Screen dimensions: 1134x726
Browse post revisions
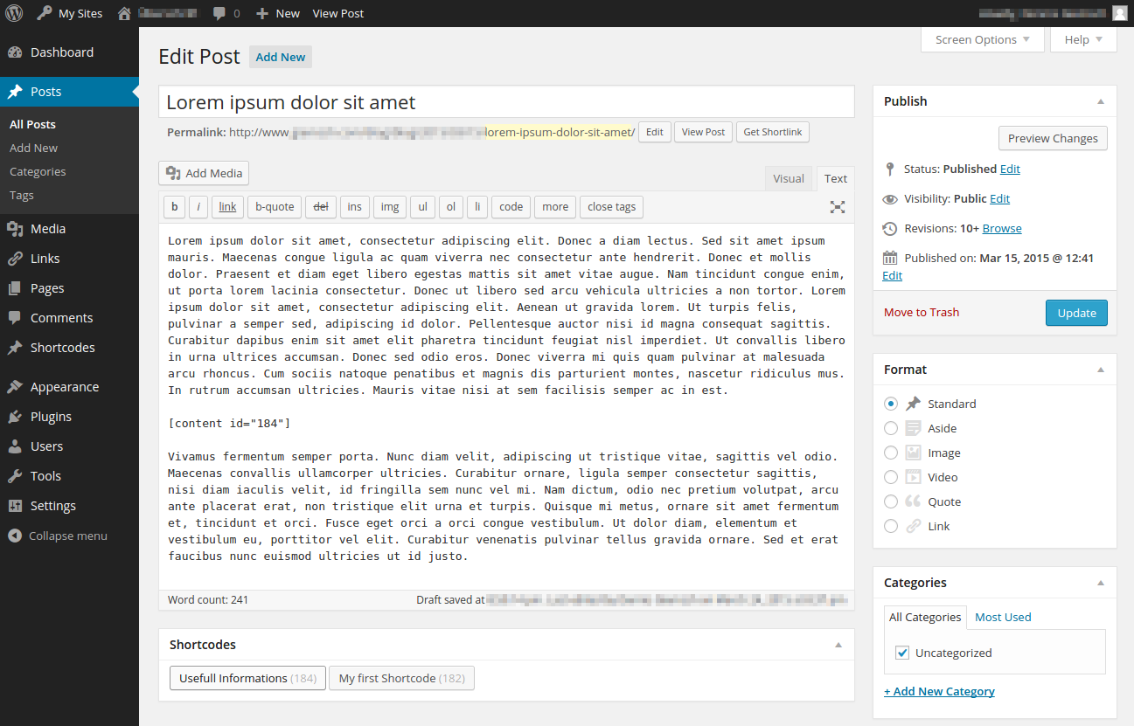coord(1002,228)
